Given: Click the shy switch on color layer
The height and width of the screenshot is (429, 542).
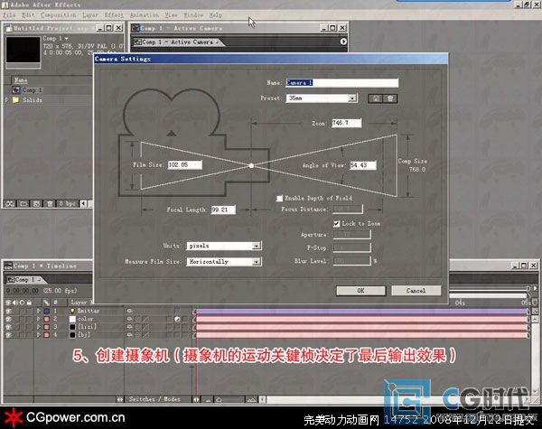Looking at the screenshot, I should 129,319.
